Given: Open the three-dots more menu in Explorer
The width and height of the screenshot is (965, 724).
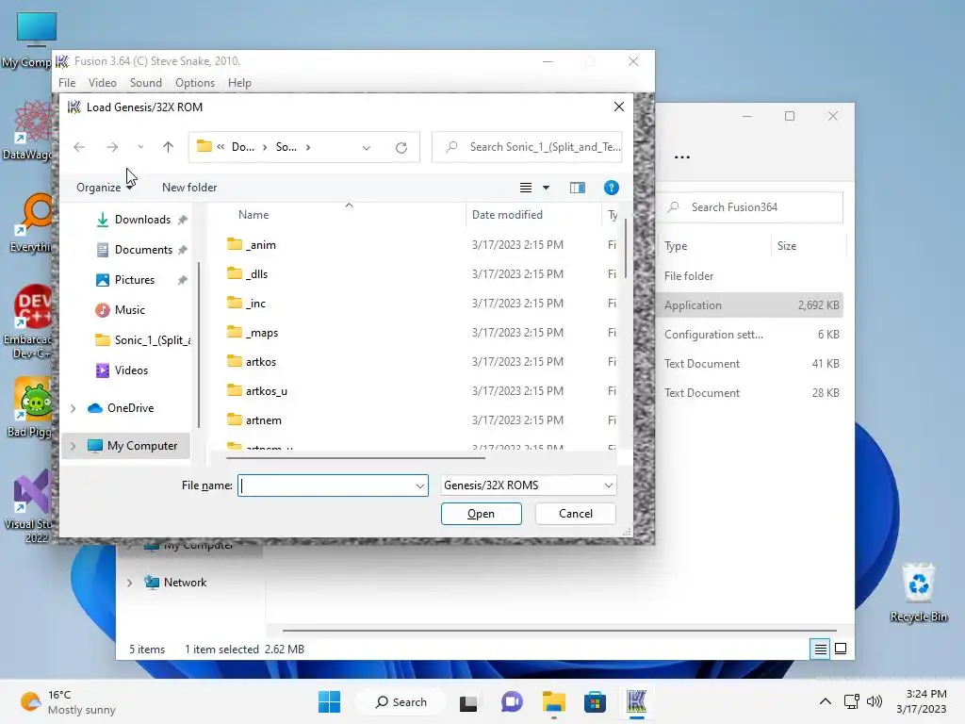Looking at the screenshot, I should [682, 157].
